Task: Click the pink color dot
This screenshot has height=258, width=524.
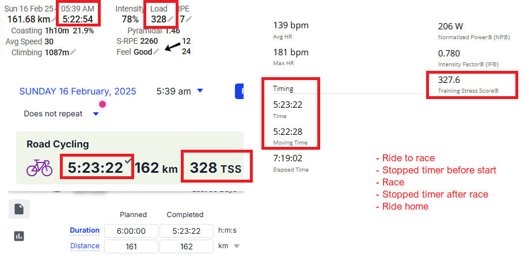Action: coord(102,104)
